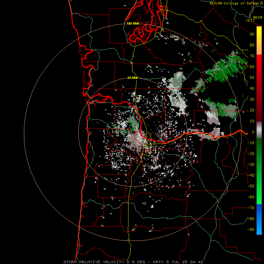Click the -80 value on velocity scale

point(251,219)
